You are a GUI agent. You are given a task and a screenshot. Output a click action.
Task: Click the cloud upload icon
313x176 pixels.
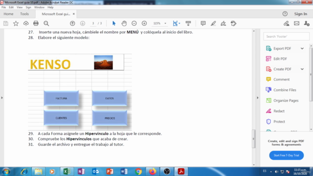tap(26, 23)
